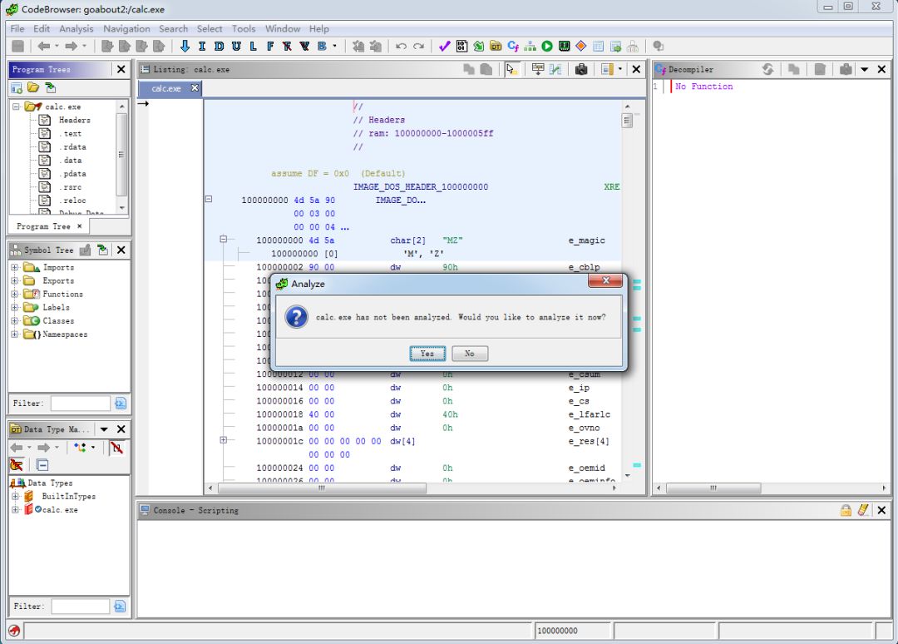Open the Navigation menu
Image resolution: width=898 pixels, height=644 pixels.
[126, 28]
